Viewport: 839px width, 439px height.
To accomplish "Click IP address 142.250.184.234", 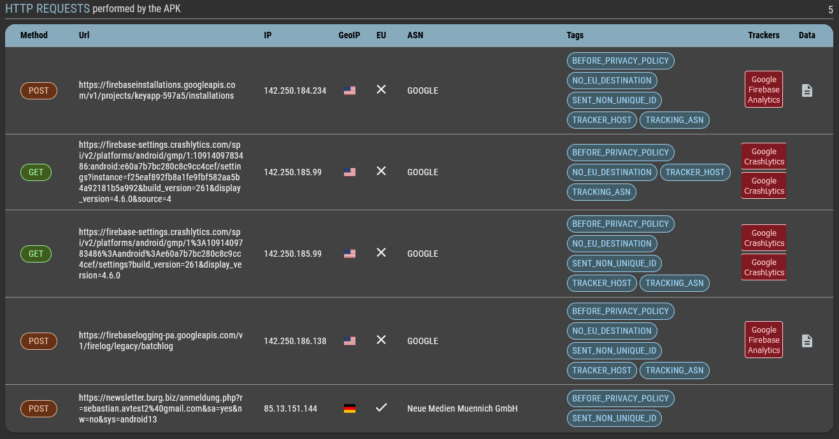I will (295, 90).
